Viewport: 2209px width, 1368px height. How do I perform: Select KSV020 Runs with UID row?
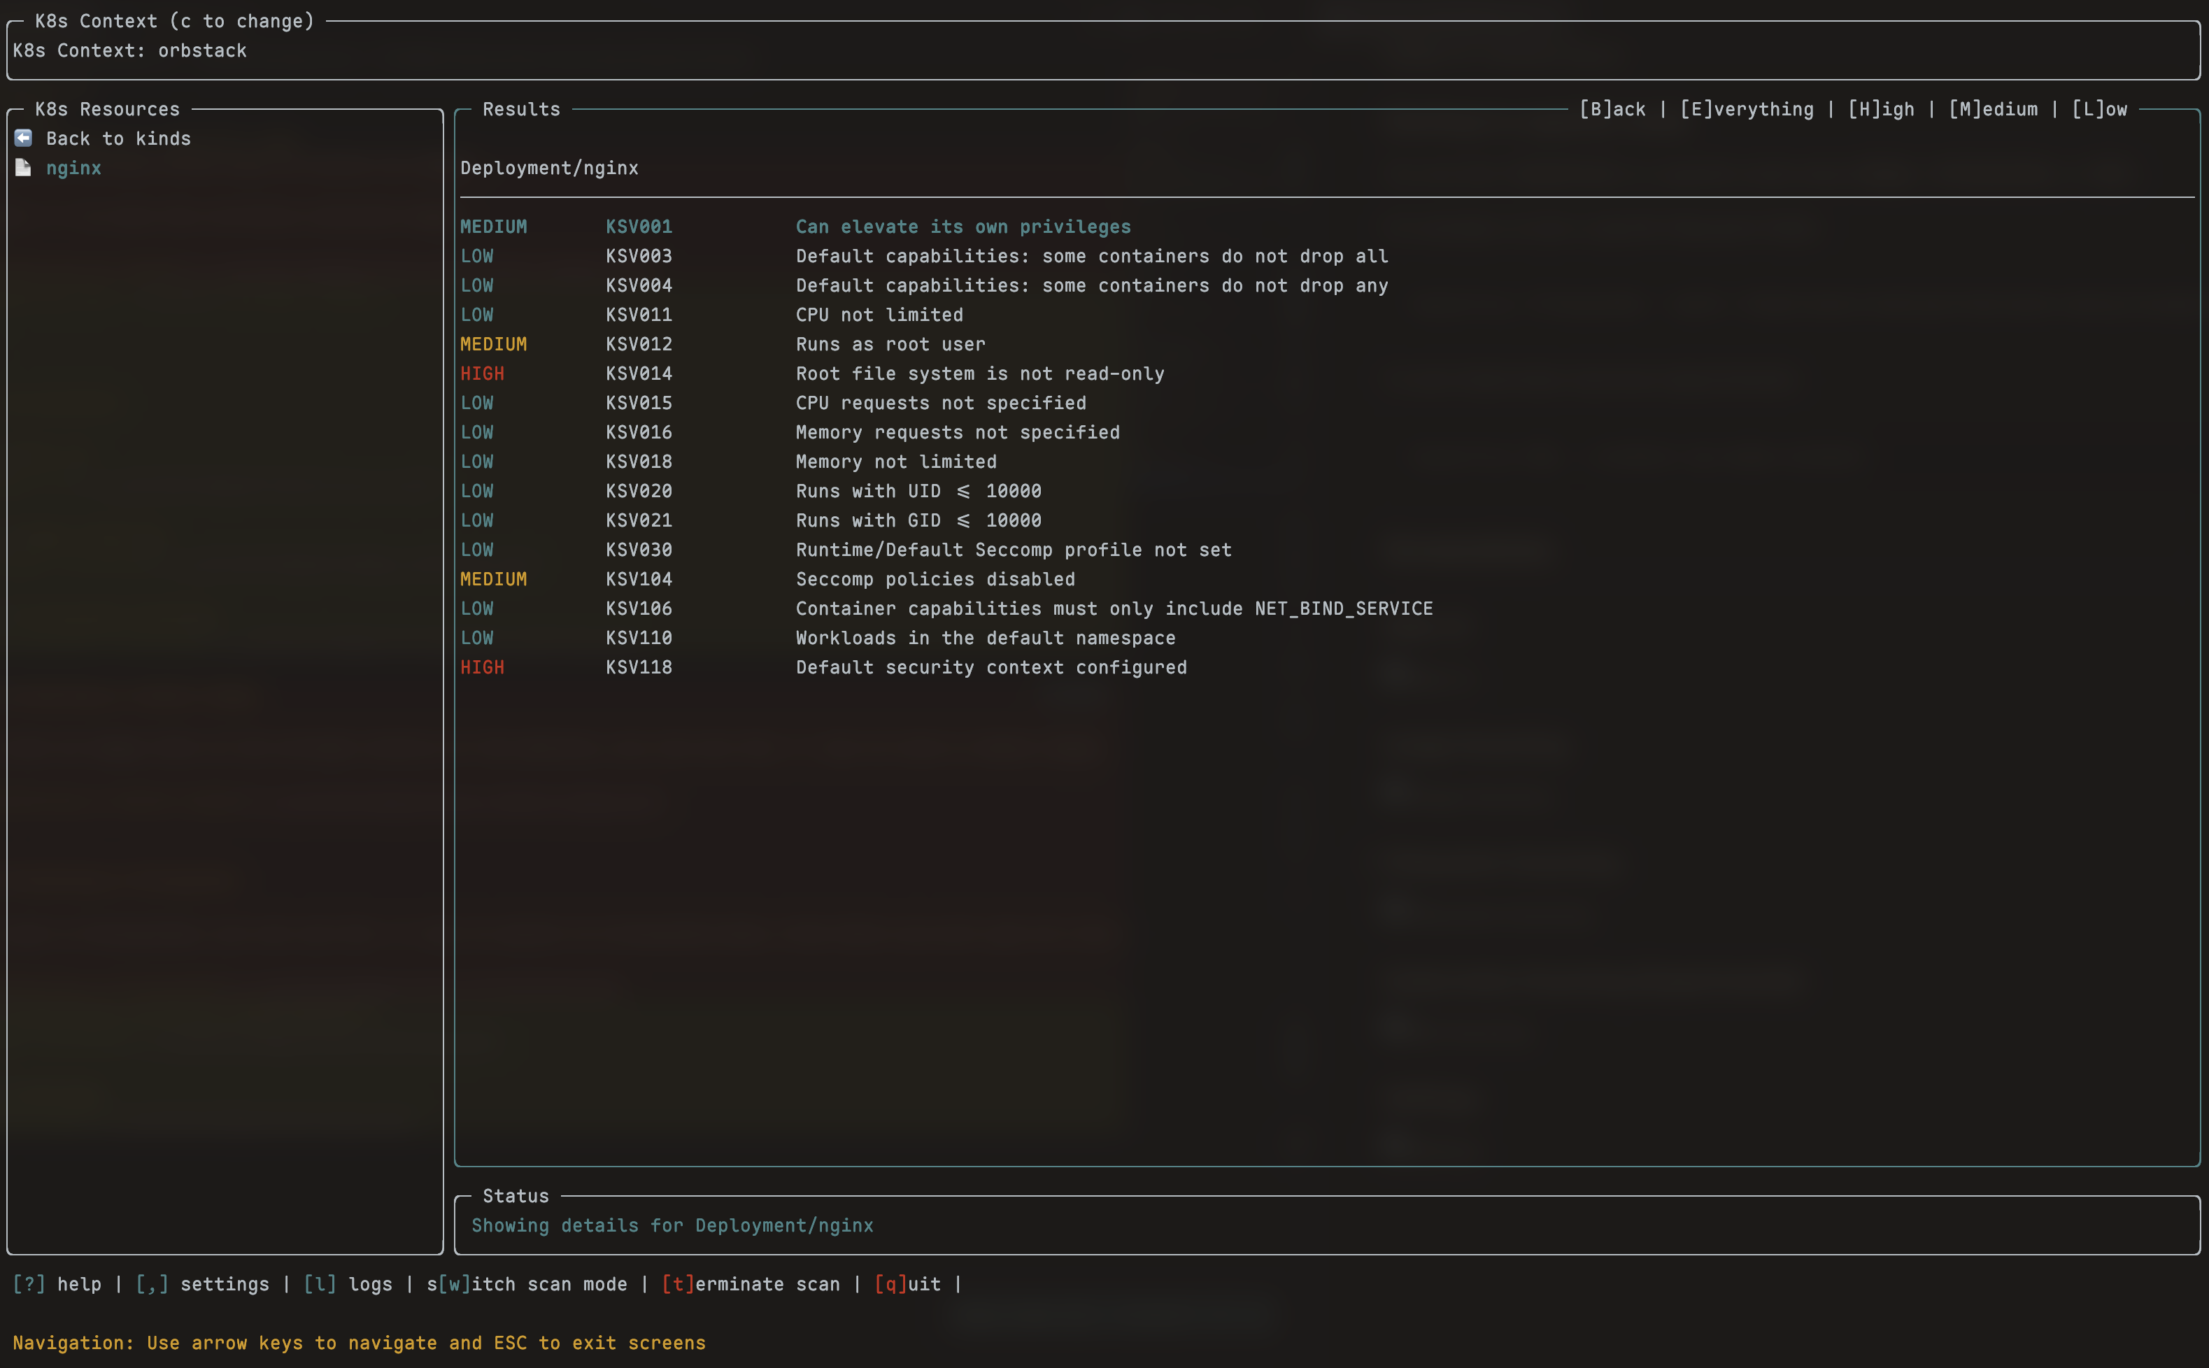pyautogui.click(x=1327, y=491)
